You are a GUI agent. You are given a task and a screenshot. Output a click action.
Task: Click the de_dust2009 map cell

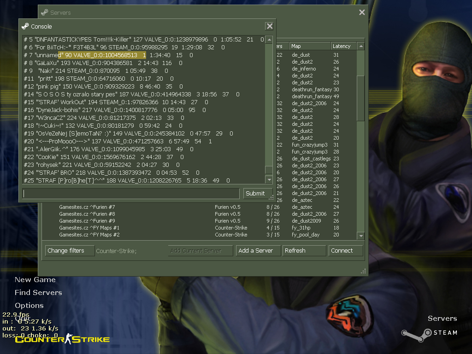point(306,221)
